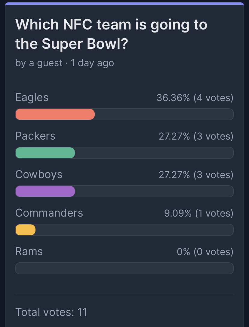This screenshot has width=249, height=327.
Task: Click the Packers 27.27% vote count
Action: coord(196,136)
